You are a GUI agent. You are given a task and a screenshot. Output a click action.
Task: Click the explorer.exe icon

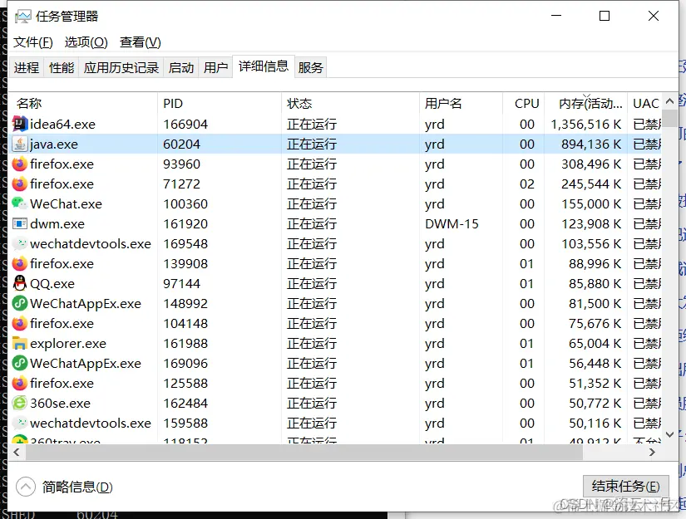pos(19,343)
